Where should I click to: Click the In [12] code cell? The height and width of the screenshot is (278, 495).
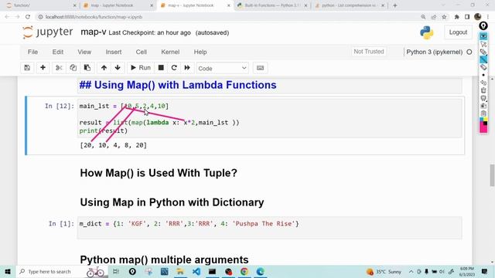pyautogui.click(x=270, y=118)
